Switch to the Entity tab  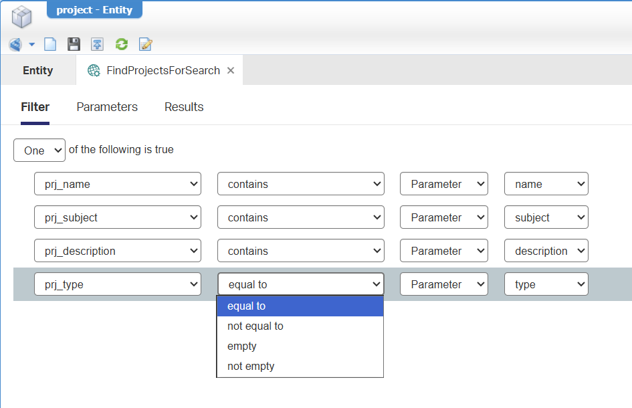(38, 70)
